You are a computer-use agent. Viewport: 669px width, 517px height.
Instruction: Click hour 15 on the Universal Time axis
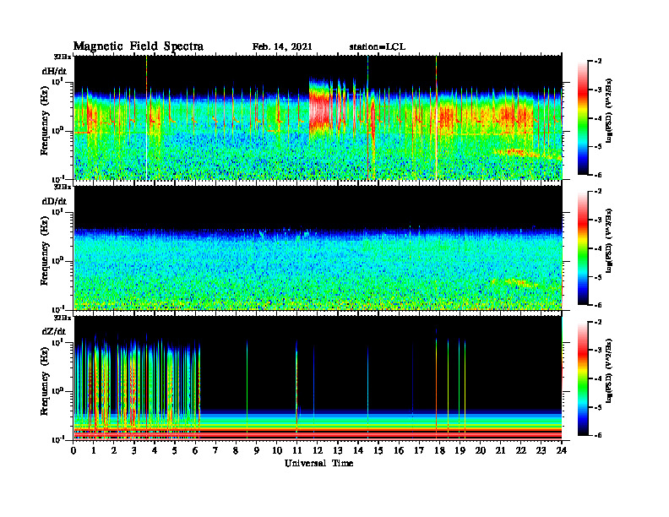point(378,450)
